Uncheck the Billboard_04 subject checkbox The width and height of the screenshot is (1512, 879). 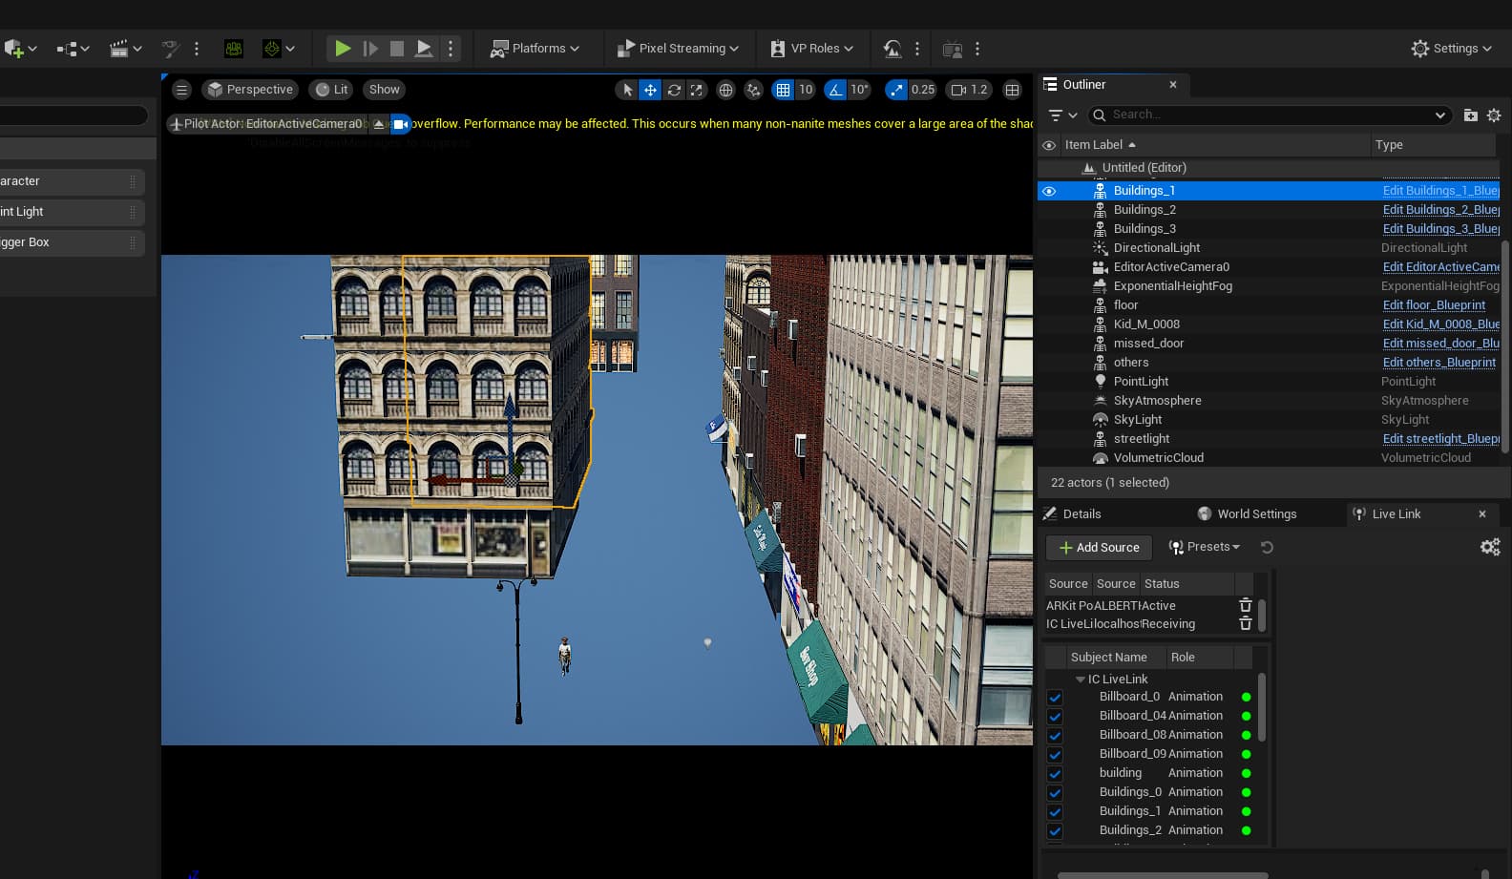coord(1055,717)
